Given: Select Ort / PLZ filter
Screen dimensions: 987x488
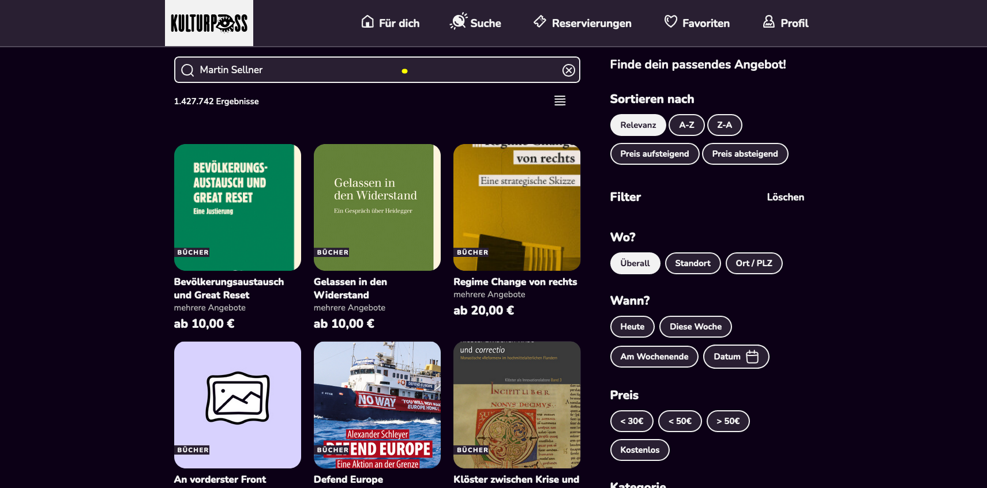Looking at the screenshot, I should [x=754, y=263].
